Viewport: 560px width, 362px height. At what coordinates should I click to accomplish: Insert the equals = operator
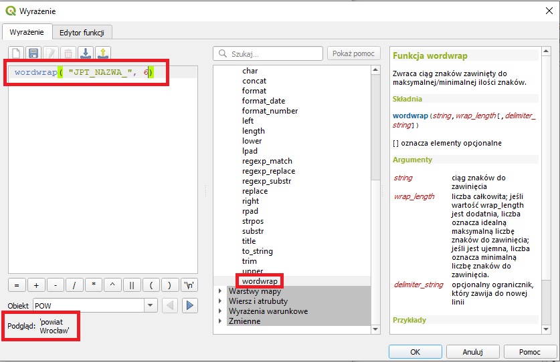tap(16, 285)
